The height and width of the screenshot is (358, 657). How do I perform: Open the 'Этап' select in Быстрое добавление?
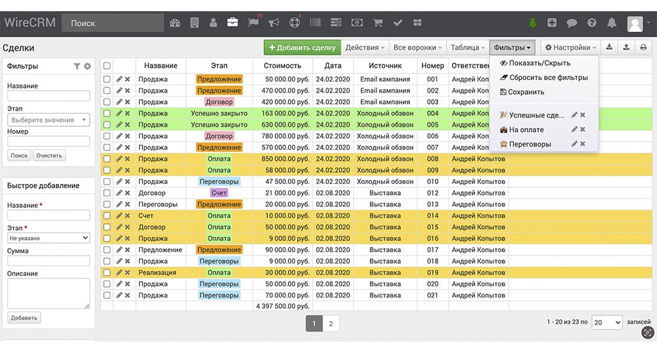(x=49, y=238)
